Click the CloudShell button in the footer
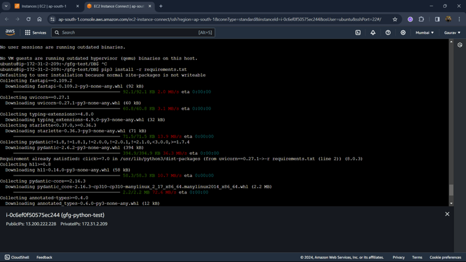Image resolution: width=466 pixels, height=262 pixels. 16,257
